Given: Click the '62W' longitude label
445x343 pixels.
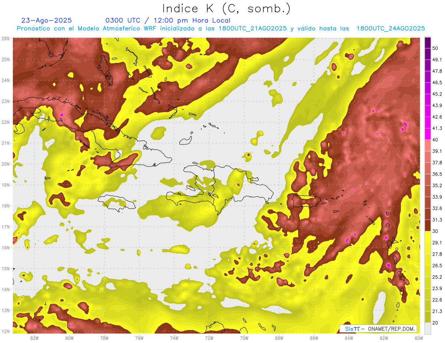Looking at the screenshot, I should 384,338.
